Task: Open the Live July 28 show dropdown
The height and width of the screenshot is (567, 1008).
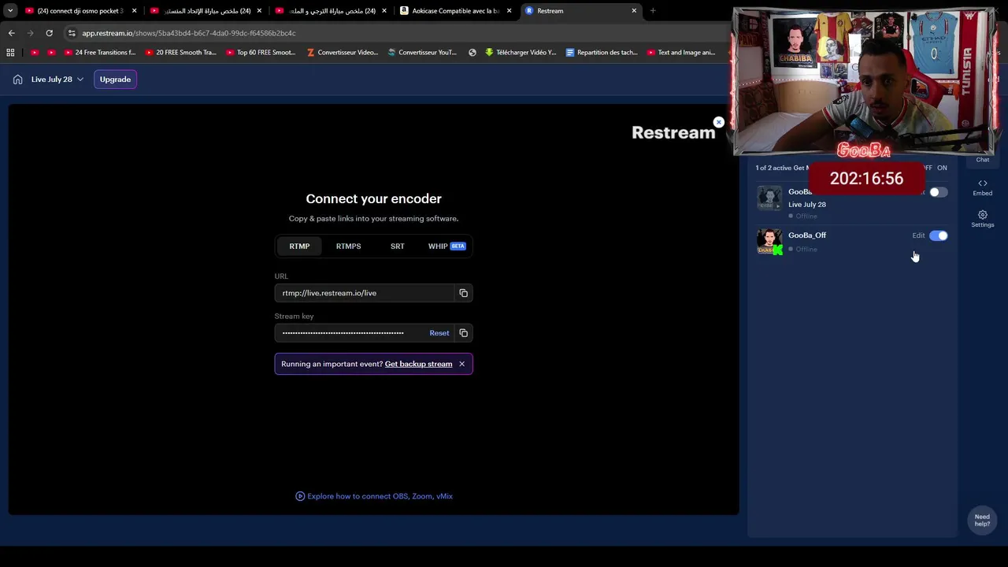Action: coord(57,80)
